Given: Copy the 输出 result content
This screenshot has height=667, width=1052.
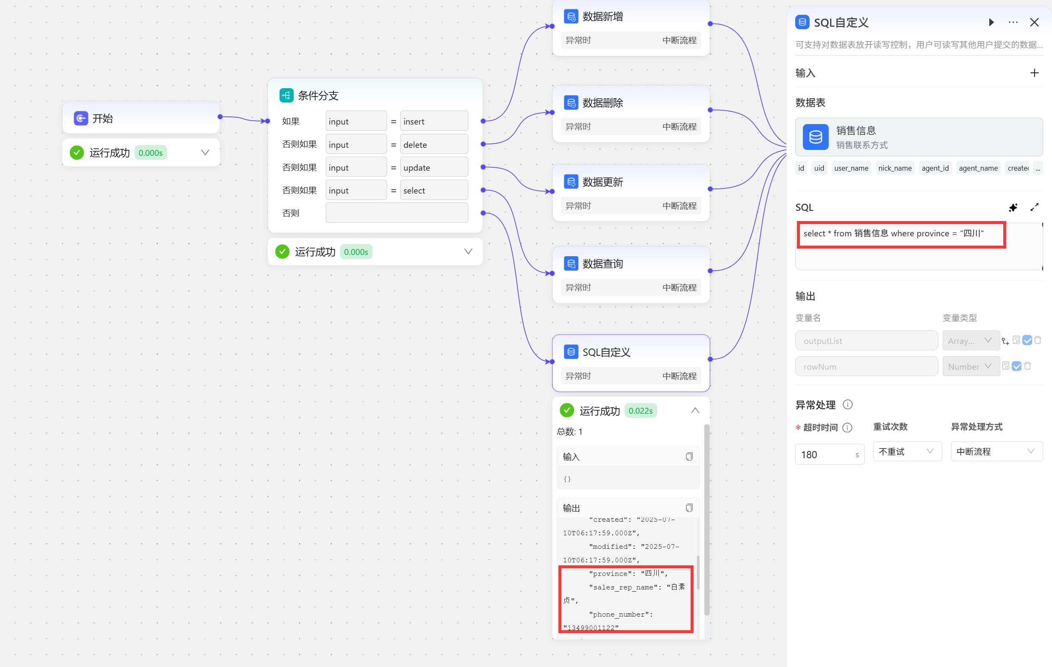Looking at the screenshot, I should (x=689, y=508).
